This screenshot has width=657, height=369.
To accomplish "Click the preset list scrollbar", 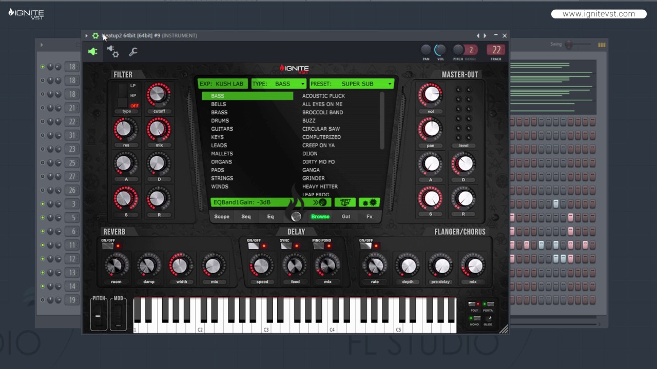I will pyautogui.click(x=382, y=121).
